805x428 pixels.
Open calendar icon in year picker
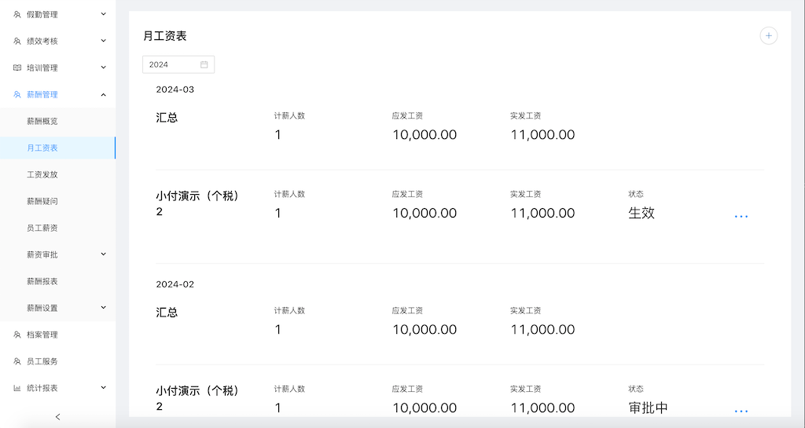click(204, 64)
